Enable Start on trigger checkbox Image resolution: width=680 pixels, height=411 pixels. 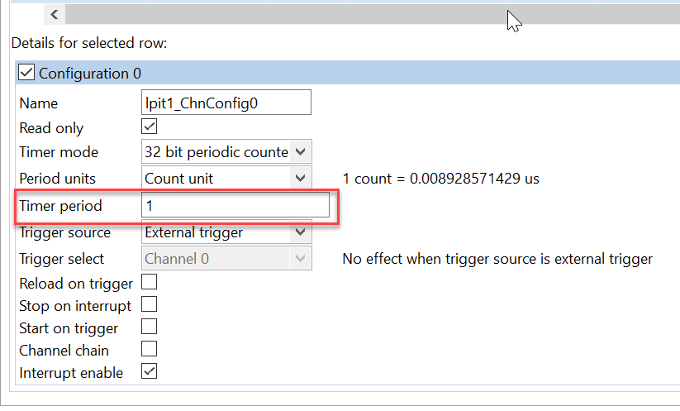(x=150, y=327)
